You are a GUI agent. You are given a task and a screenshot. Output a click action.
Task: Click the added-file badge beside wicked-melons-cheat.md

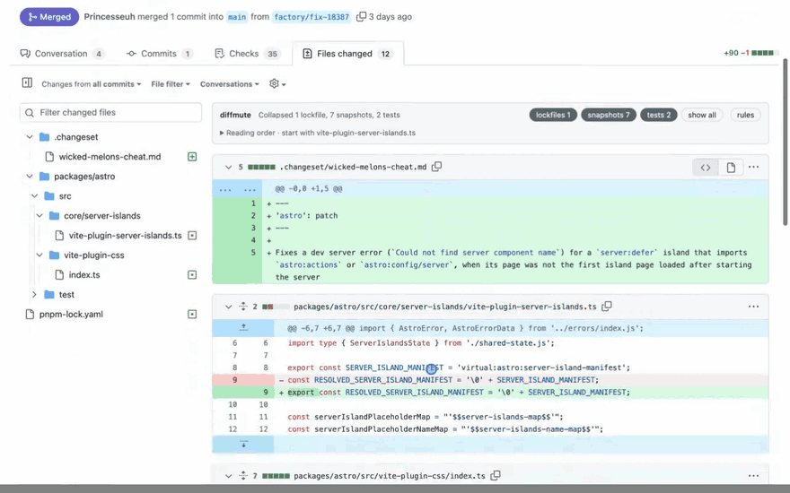click(192, 157)
